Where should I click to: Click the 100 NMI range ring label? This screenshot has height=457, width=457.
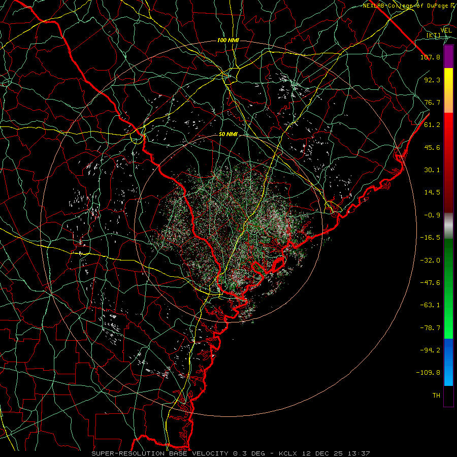[228, 40]
